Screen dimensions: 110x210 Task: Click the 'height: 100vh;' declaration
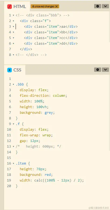(34, 107)
